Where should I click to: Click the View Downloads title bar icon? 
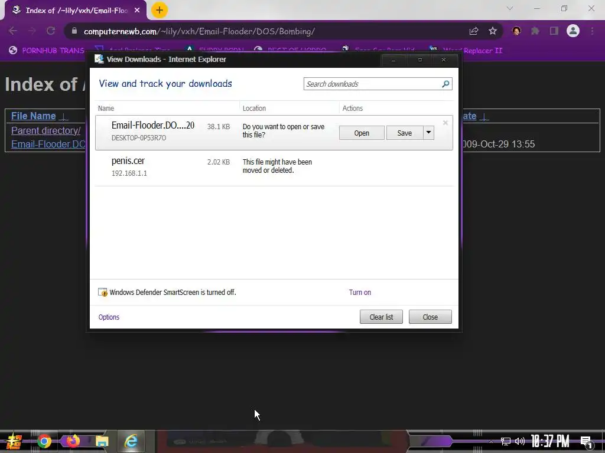pos(99,59)
